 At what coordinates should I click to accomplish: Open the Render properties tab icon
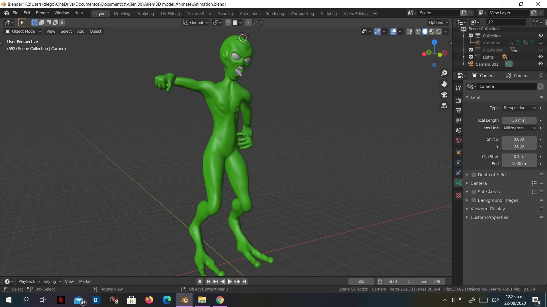point(458,100)
